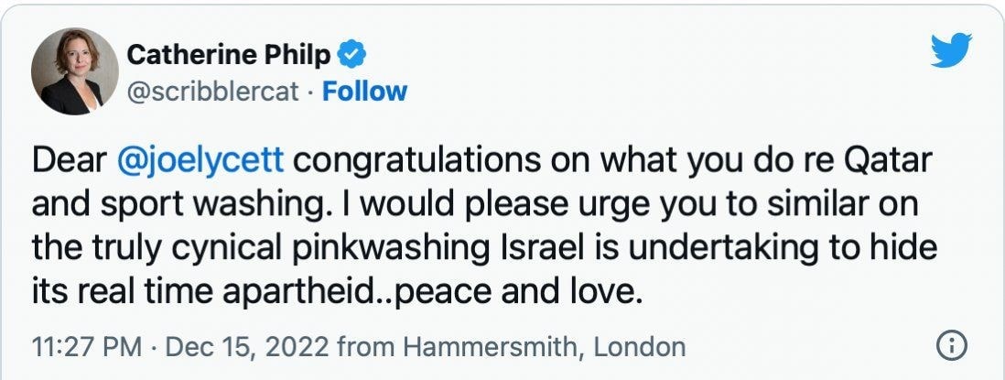Click 'congratulations' in the tweet's first line
The height and width of the screenshot is (380, 1005).
[417, 162]
